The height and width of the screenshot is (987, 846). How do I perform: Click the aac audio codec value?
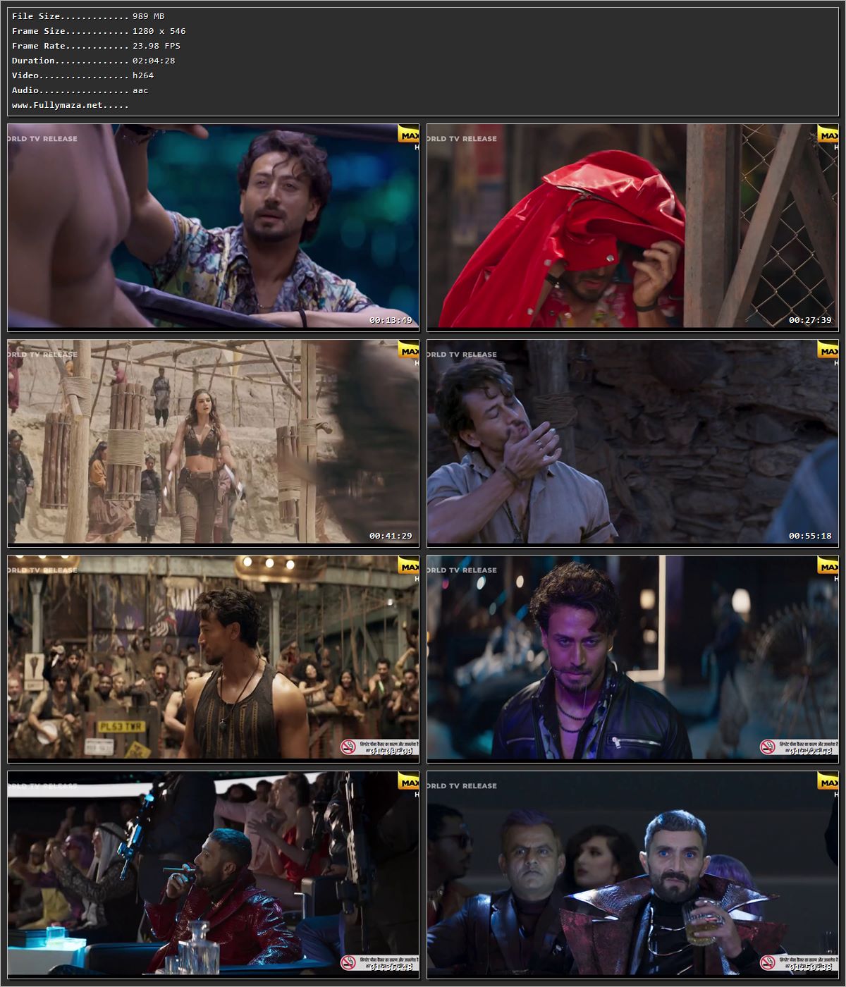coord(140,90)
